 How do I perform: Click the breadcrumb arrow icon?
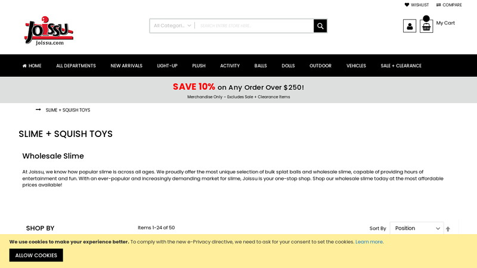point(38,110)
